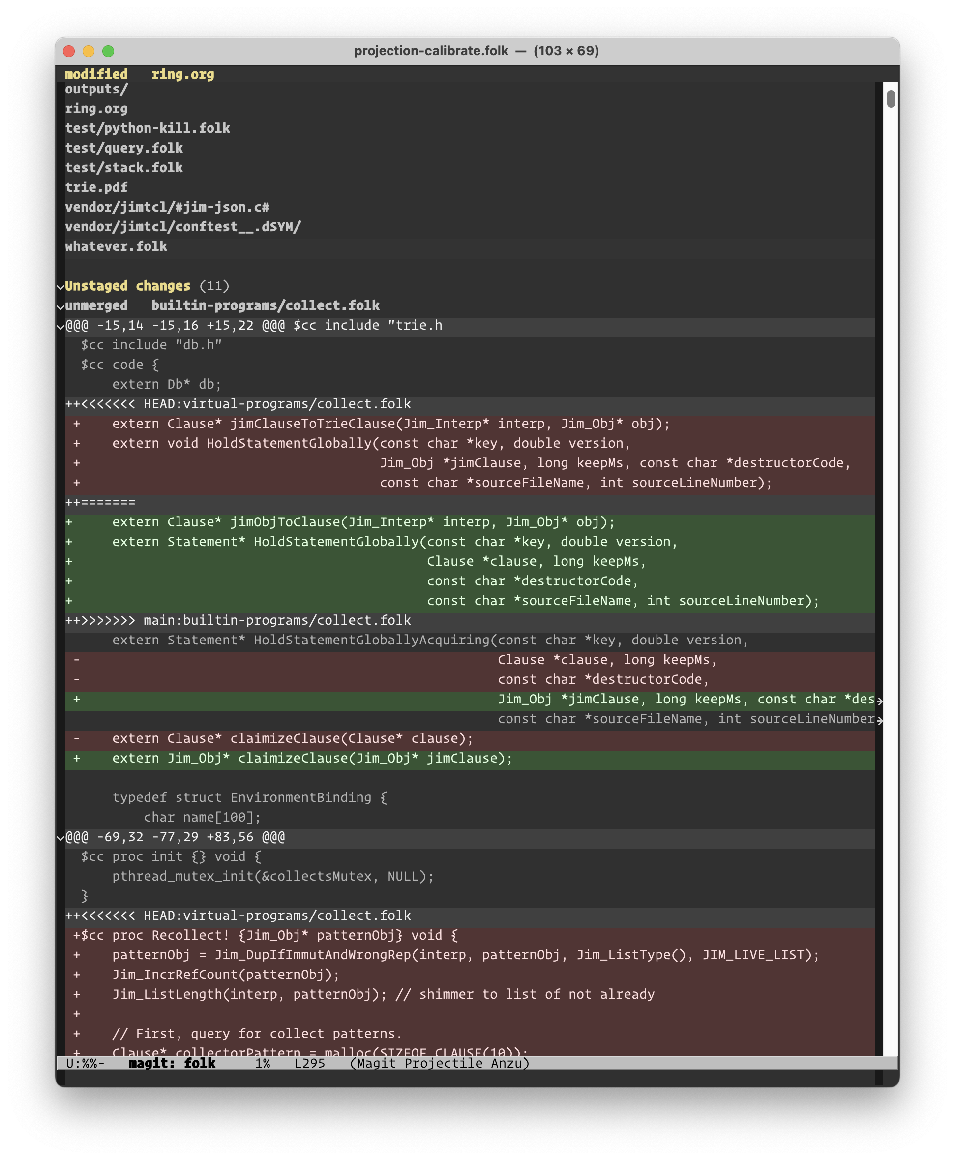The width and height of the screenshot is (955, 1160).
Task: Collapse the hunk @@@ -69,32 -77,29 +83,56
Action: [x=60, y=838]
